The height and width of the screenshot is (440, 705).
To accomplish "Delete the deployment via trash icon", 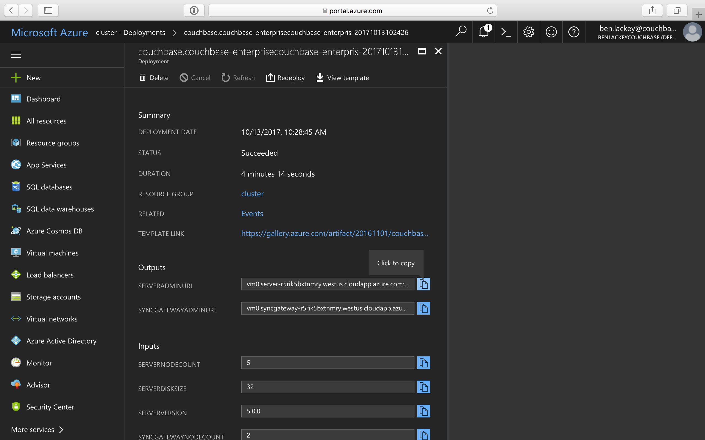I will coord(153,77).
